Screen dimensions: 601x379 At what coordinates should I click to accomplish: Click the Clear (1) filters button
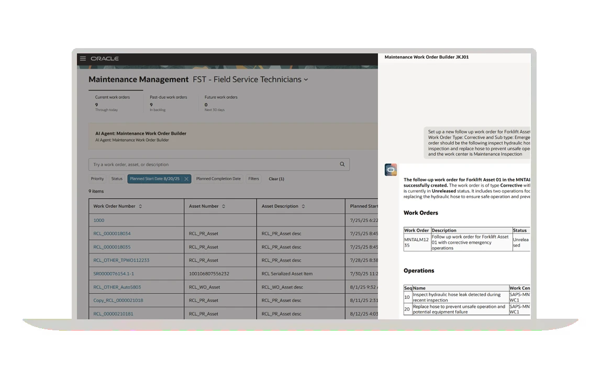[276, 179]
